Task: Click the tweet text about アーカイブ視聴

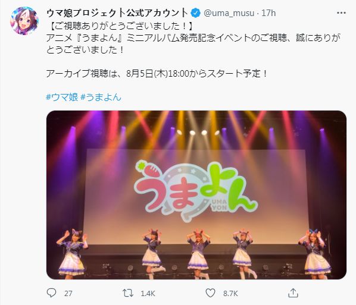Action: (157, 74)
